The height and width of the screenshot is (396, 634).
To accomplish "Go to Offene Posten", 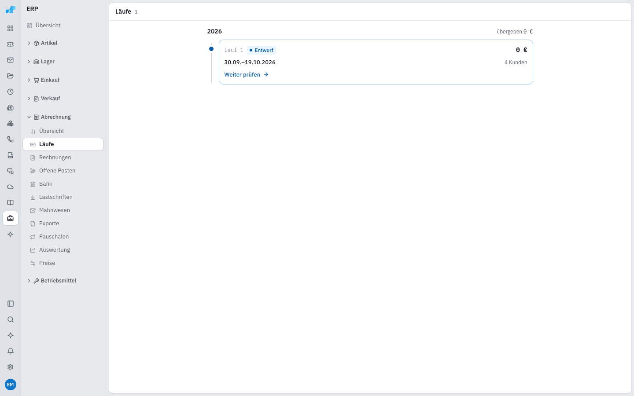I will pyautogui.click(x=63, y=171).
